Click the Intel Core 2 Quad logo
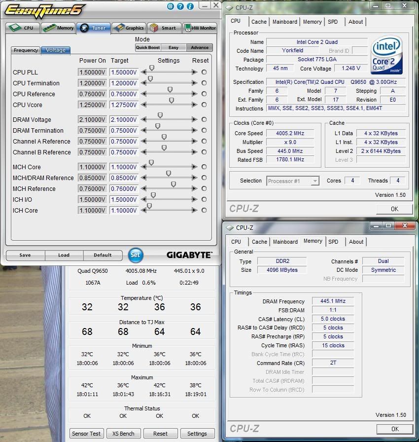This screenshot has height=442, width=419. click(x=386, y=55)
